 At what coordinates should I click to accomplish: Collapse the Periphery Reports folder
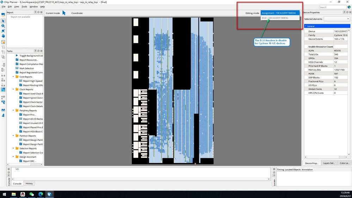pos(13,110)
